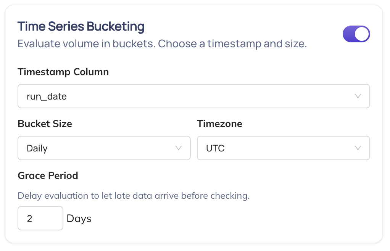This screenshot has height=251, width=390.
Task: Focus the Grace Period number input
Action: pyautogui.click(x=40, y=218)
